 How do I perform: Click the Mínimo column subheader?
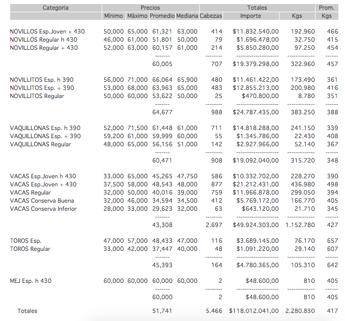point(113,16)
